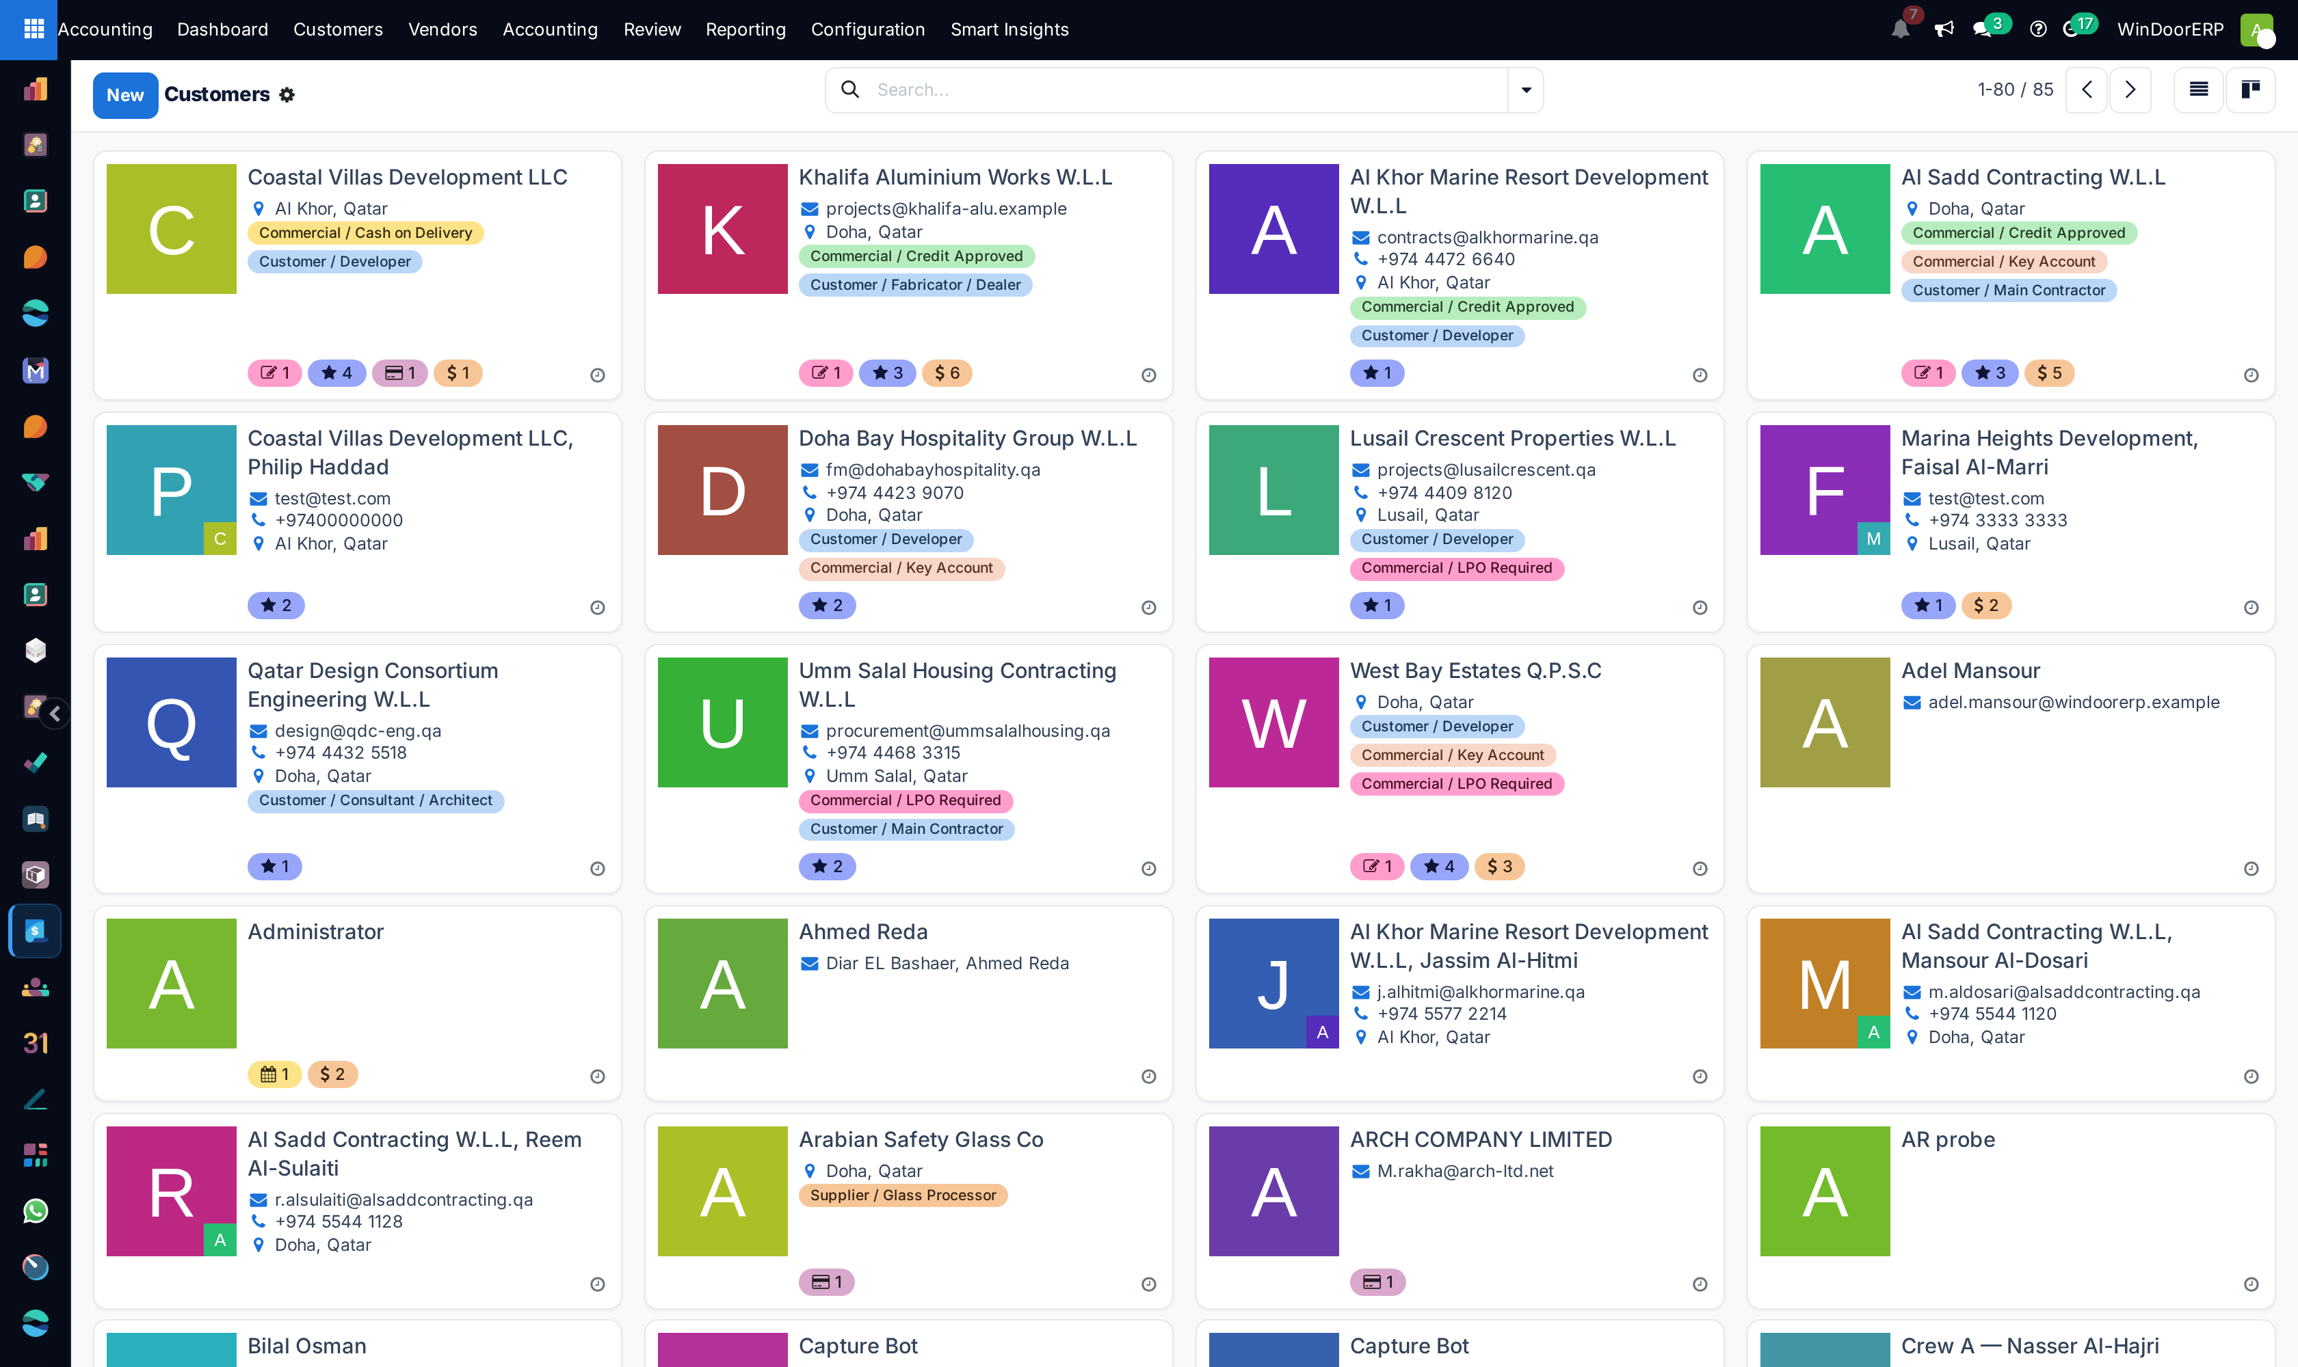
Task: Open user avatar at top right
Action: pyautogui.click(x=2256, y=29)
